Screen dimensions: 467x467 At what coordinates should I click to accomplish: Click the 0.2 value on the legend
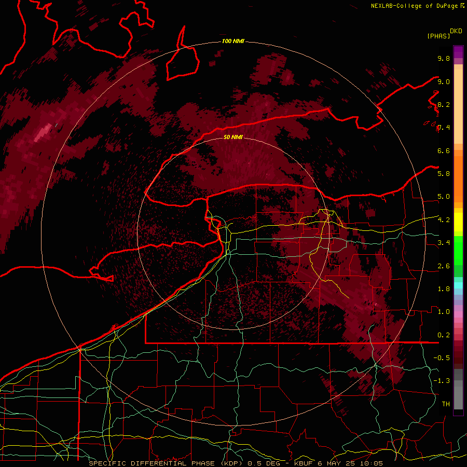pyautogui.click(x=444, y=335)
